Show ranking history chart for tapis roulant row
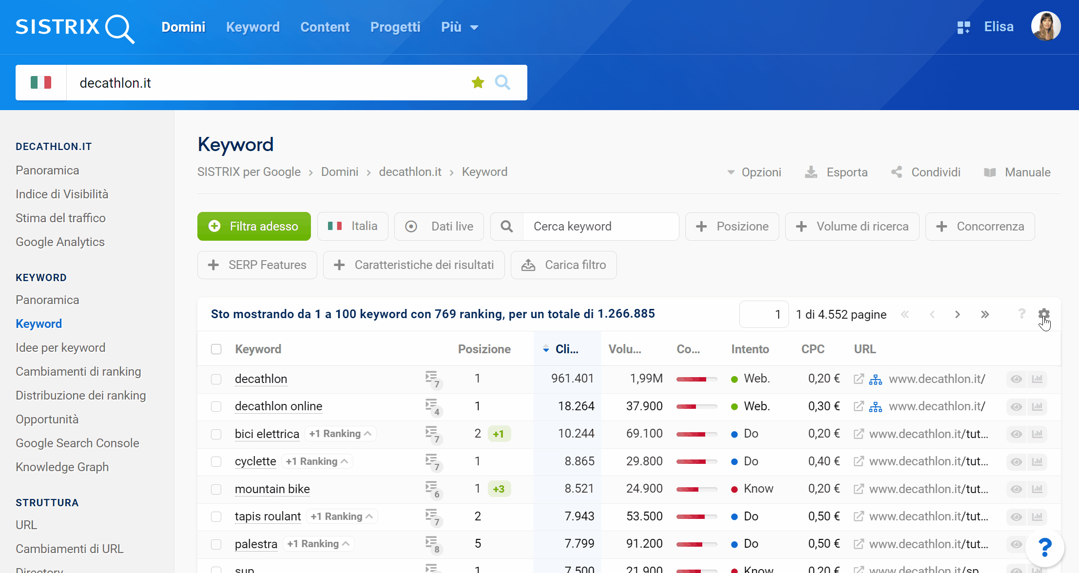 click(1038, 516)
